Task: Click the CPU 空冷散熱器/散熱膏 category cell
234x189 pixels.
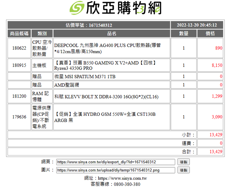Action: [42, 48]
